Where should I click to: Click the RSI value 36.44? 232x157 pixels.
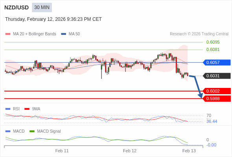pyautogui.click(x=212, y=121)
